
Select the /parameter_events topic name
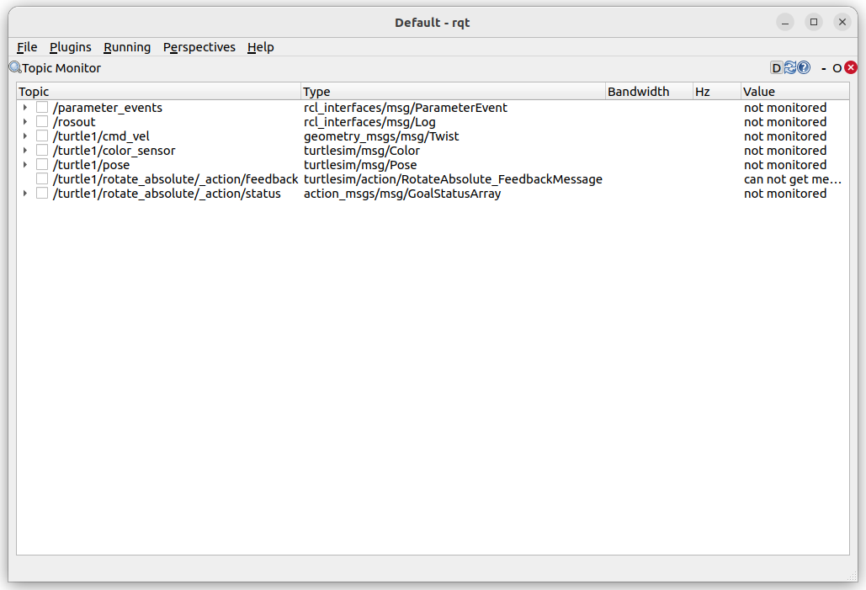click(x=108, y=108)
